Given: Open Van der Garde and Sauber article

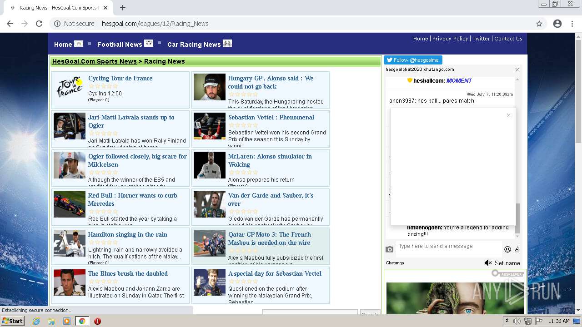Looking at the screenshot, I should click(x=271, y=199).
